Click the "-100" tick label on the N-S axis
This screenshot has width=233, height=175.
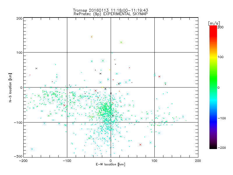[x=18, y=123]
